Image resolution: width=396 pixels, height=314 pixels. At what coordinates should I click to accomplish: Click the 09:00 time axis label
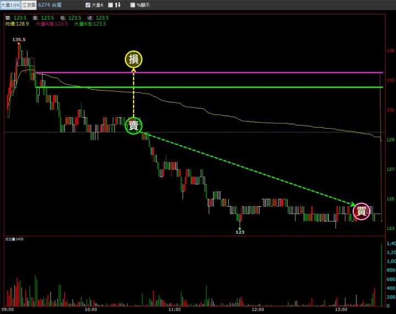[x=8, y=310]
